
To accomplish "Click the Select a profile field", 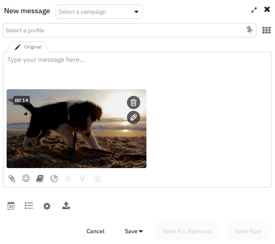I will pyautogui.click(x=129, y=30).
